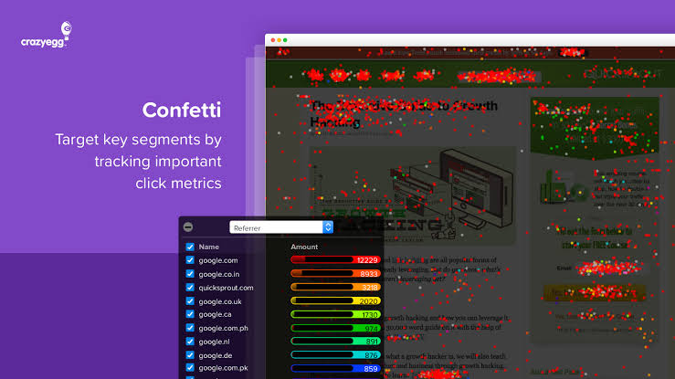Click the Name column header
Viewport: 675px width, 379px height.
(x=209, y=247)
